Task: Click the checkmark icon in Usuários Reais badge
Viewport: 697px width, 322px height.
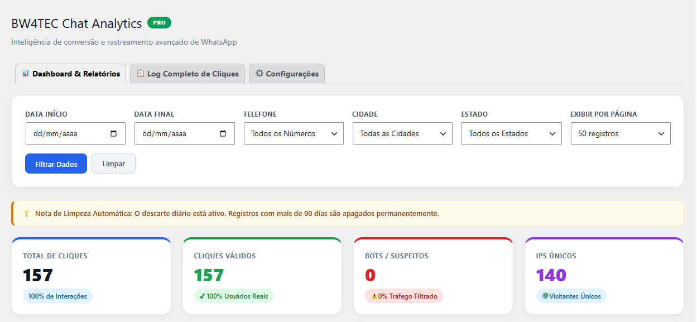Action: coord(202,296)
